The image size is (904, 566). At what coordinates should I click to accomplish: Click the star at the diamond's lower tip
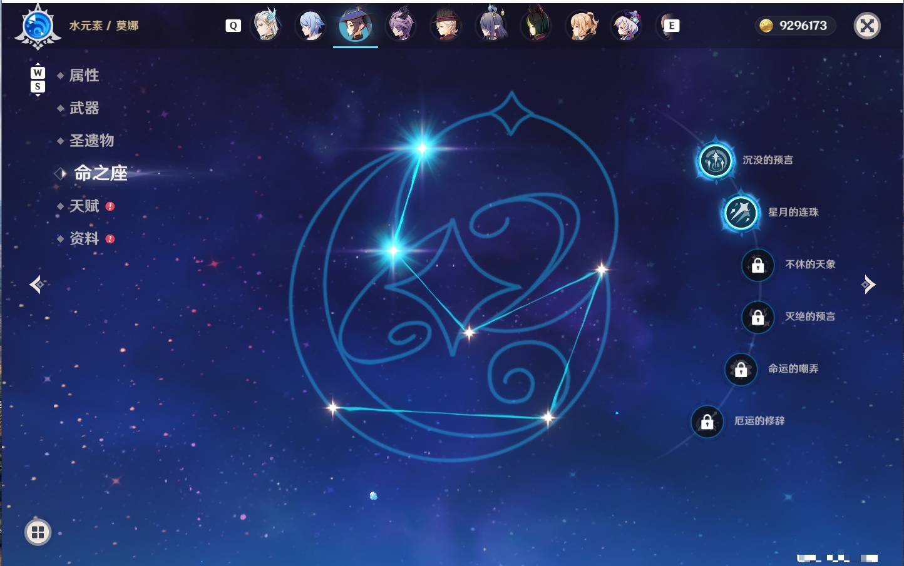(x=469, y=333)
